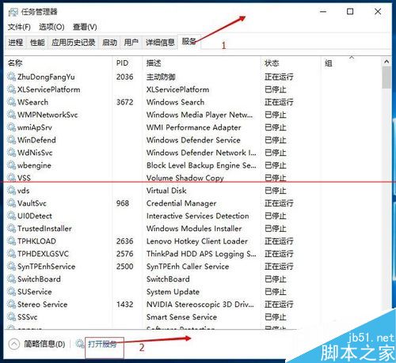Select the Windows Modules Installer description

coord(194,229)
